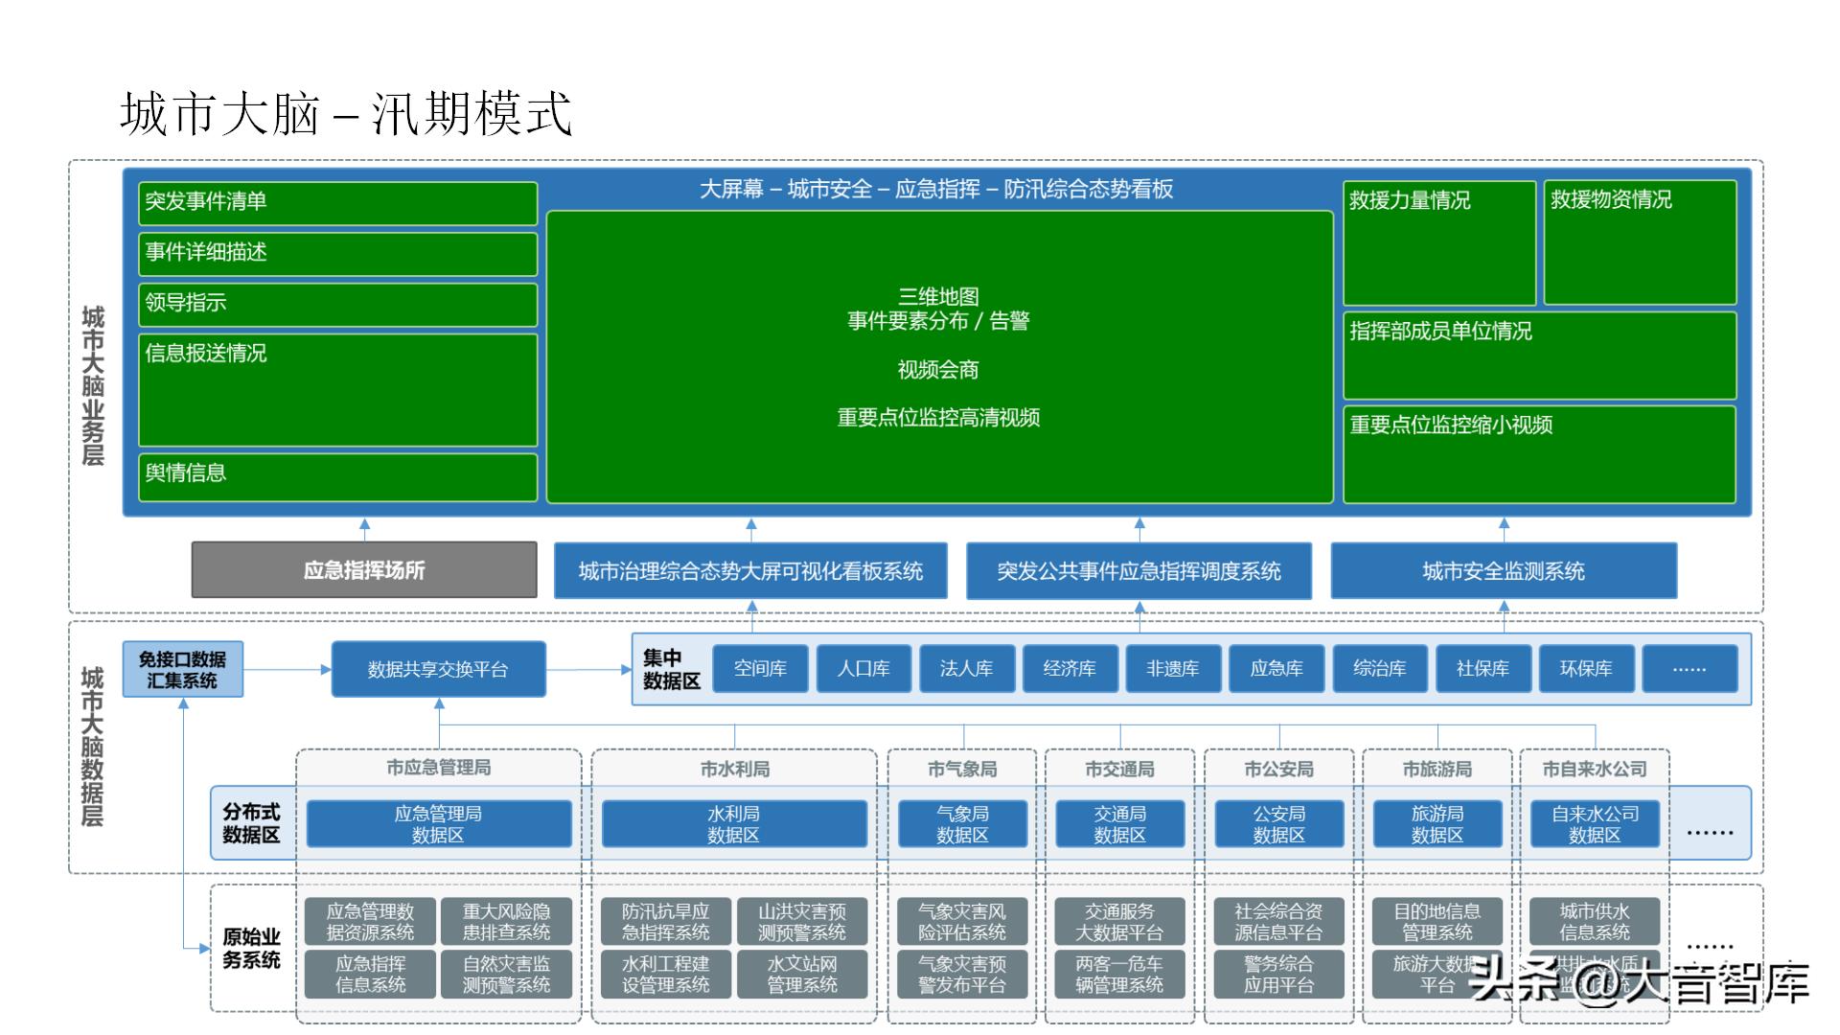Expand the ellipsis after 环保库
Image resolution: width=1840 pixels, height=1035 pixels.
pyautogui.click(x=1690, y=669)
